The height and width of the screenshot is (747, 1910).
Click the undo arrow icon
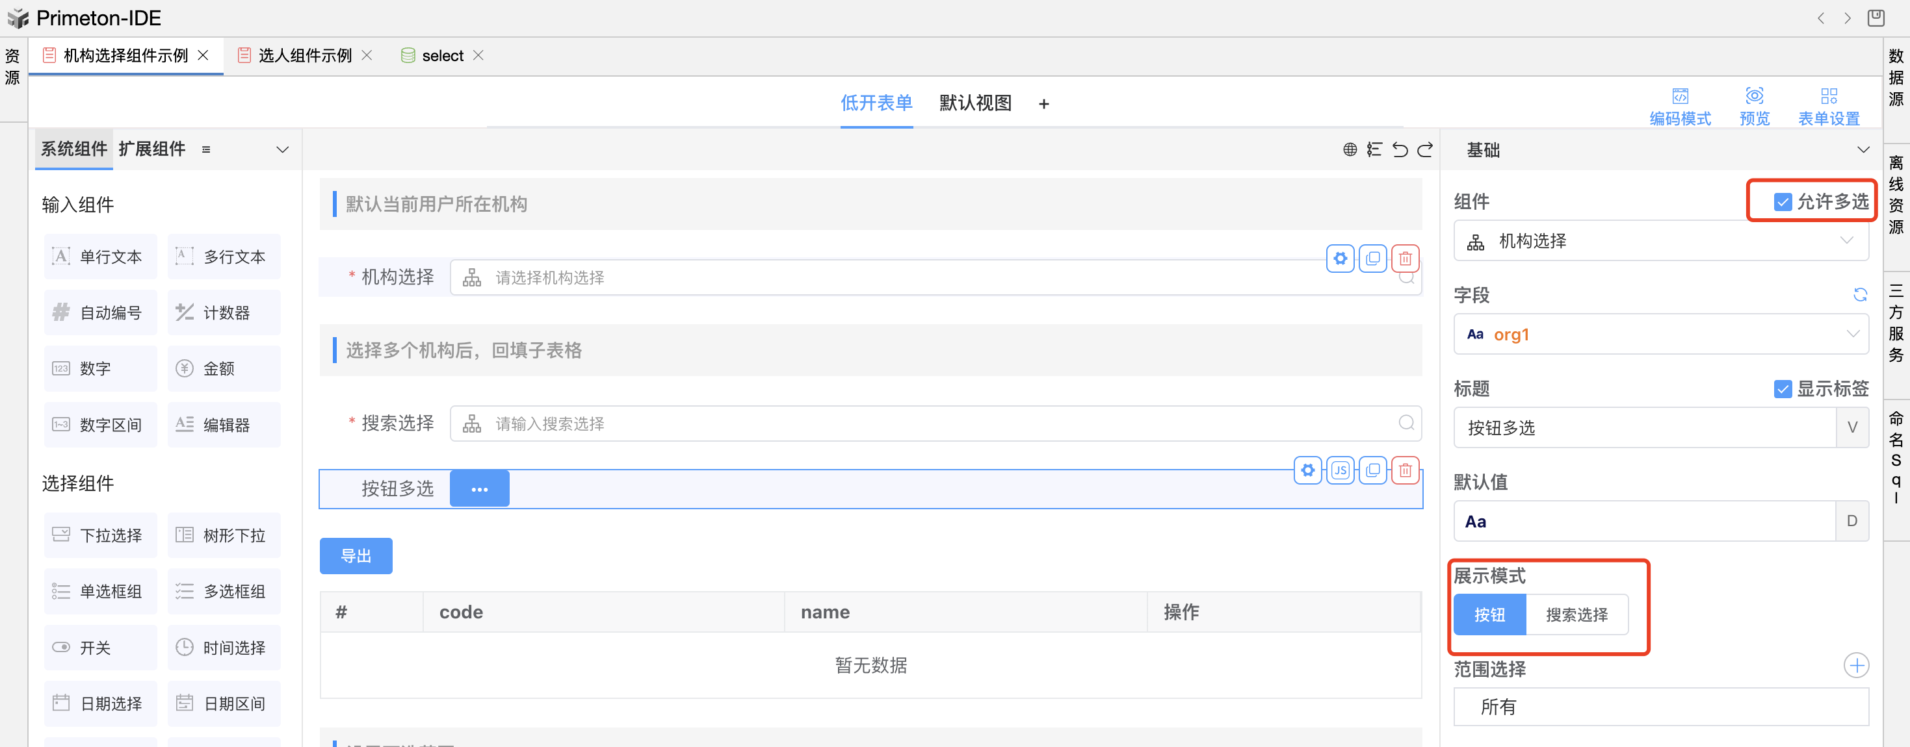1400,149
